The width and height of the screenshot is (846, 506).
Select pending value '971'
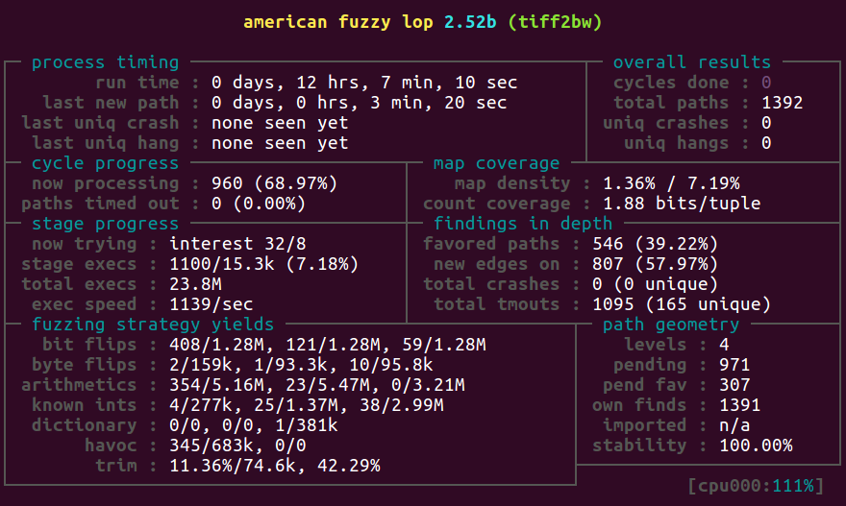click(x=734, y=365)
